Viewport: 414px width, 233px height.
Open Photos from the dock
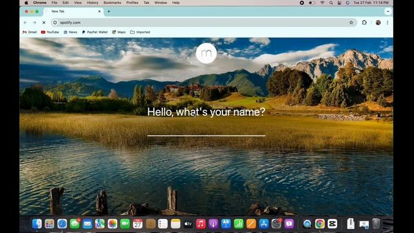click(113, 224)
